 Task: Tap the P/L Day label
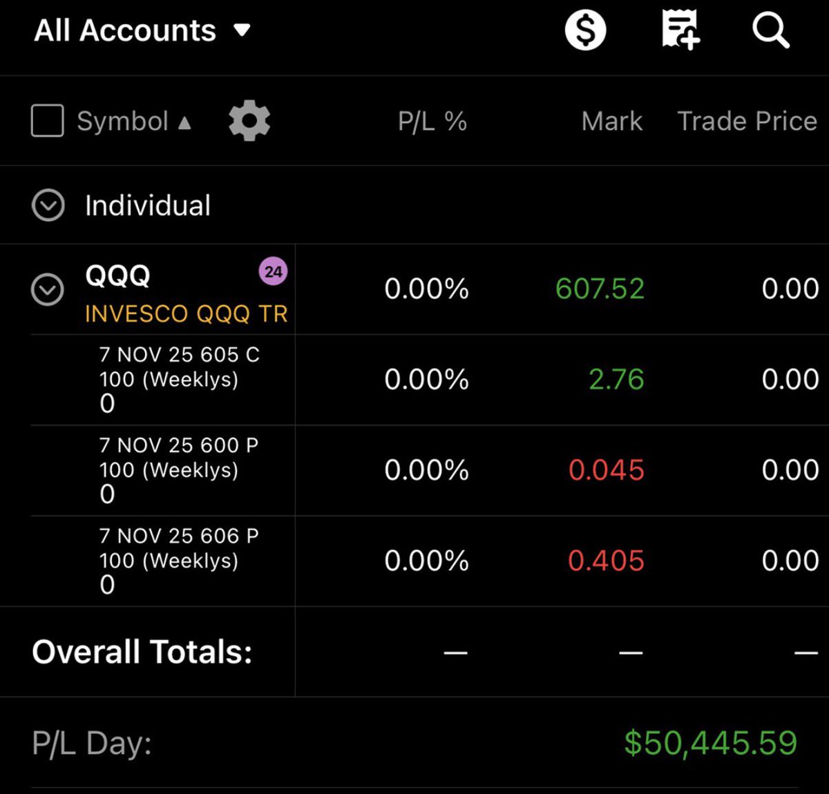[92, 744]
